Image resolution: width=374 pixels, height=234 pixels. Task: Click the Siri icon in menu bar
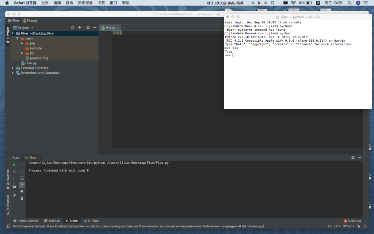[x=358, y=3]
